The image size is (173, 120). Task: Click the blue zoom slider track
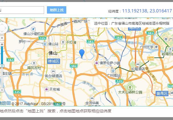[2, 55]
